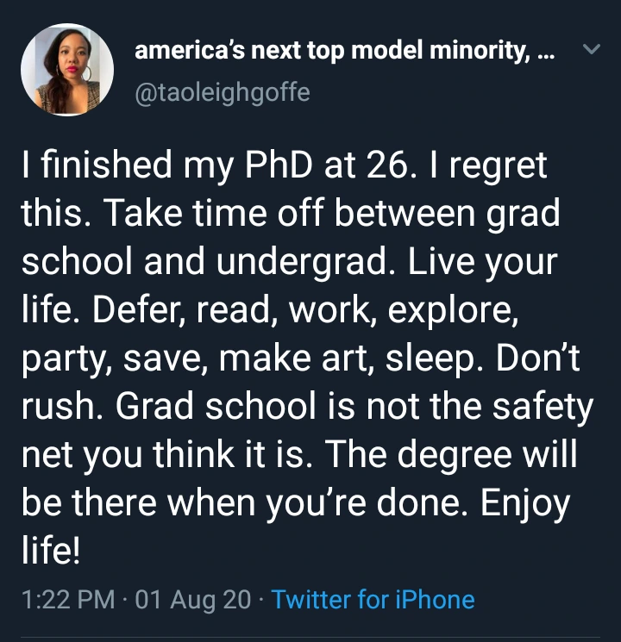
Task: Open the display name 'america's next top model minority'
Action: point(331,51)
